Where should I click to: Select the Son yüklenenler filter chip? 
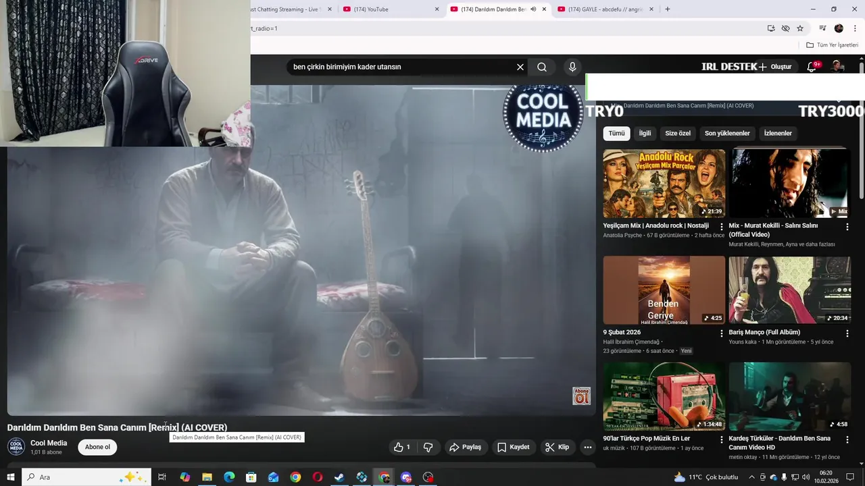tap(727, 133)
